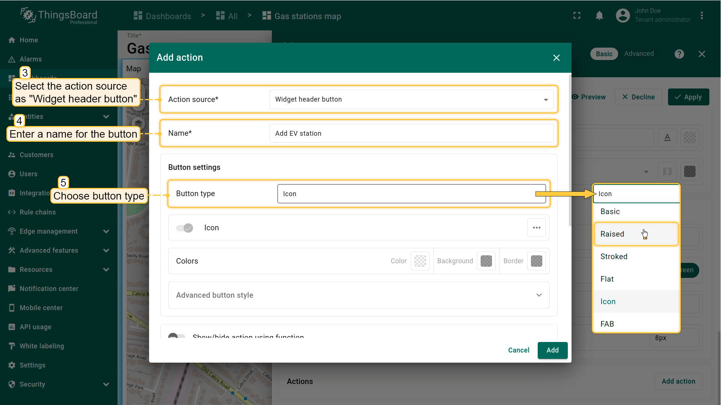The width and height of the screenshot is (721, 405).
Task: Switch to Advanced mode
Action: coord(639,54)
